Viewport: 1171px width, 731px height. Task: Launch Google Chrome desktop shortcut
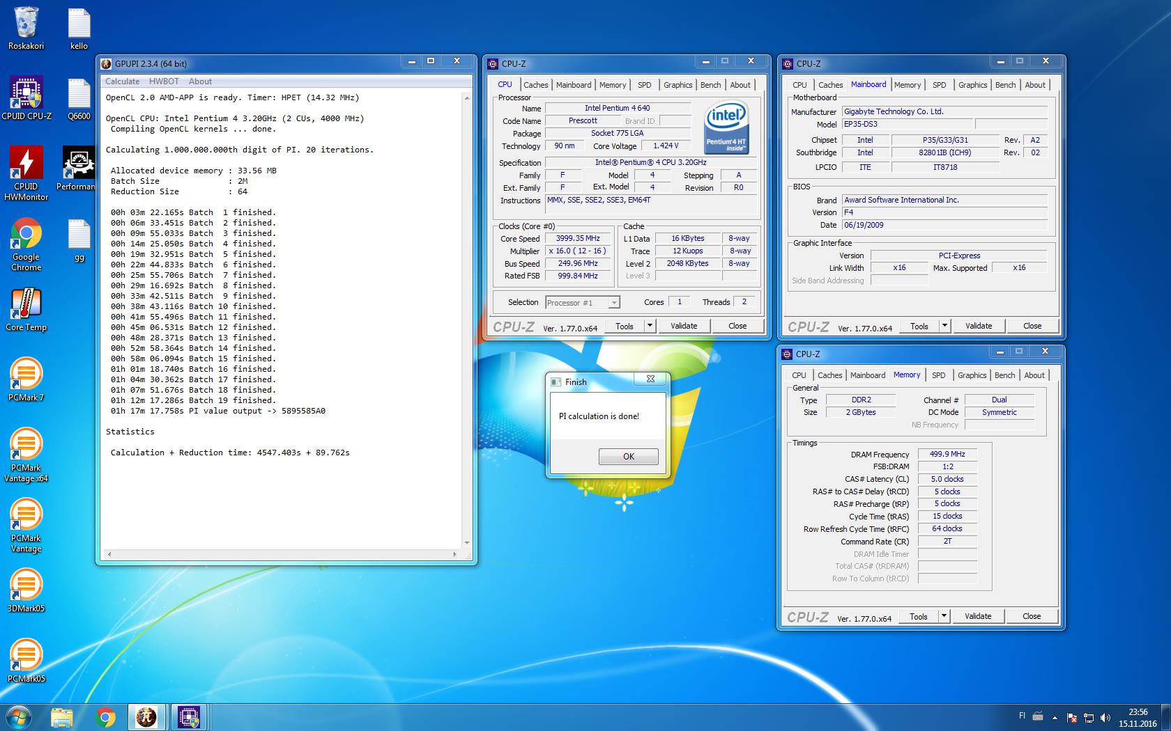pos(26,244)
